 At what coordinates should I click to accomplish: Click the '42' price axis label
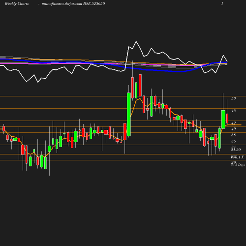[x=233, y=123]
